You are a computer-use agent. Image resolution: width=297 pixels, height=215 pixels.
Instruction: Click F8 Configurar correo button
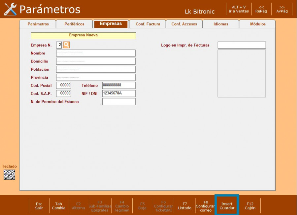[x=206, y=206]
